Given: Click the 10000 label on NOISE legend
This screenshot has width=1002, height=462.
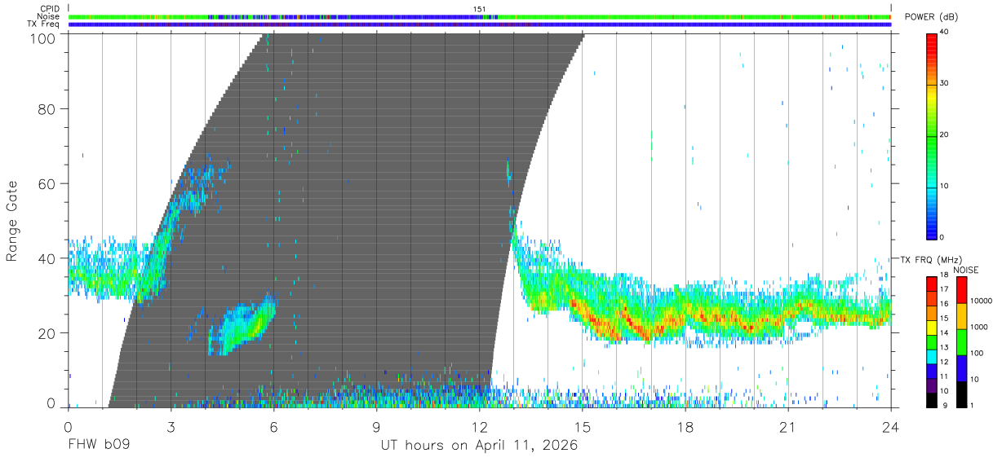Looking at the screenshot, I should [x=982, y=301].
